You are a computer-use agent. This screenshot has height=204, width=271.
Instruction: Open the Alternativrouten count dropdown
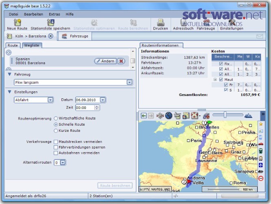pos(63,162)
